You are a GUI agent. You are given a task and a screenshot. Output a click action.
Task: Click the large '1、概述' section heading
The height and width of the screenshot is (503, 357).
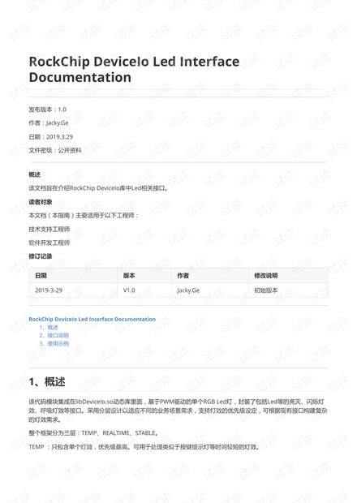(x=47, y=382)
